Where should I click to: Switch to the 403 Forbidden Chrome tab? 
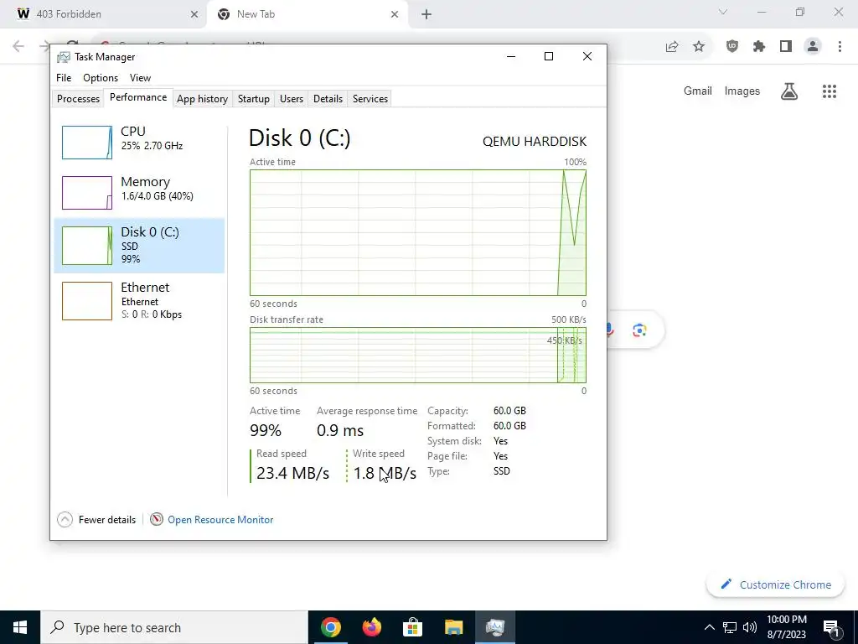point(103,14)
